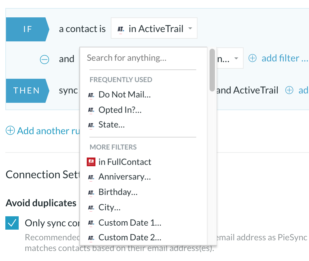Choose 'Birthday...' filter
The height and width of the screenshot is (261, 309).
click(118, 192)
